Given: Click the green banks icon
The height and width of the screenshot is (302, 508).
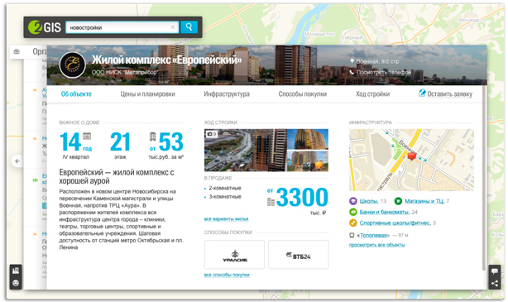Looking at the screenshot, I should coord(352,213).
